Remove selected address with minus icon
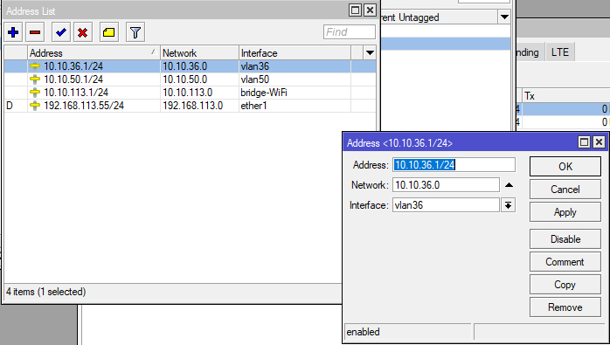 [35, 32]
